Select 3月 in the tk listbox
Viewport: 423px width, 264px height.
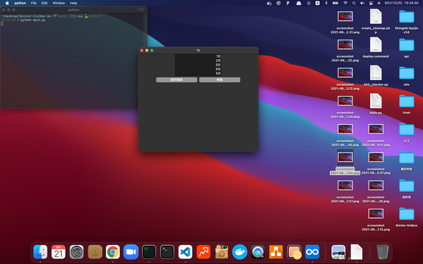point(198,65)
